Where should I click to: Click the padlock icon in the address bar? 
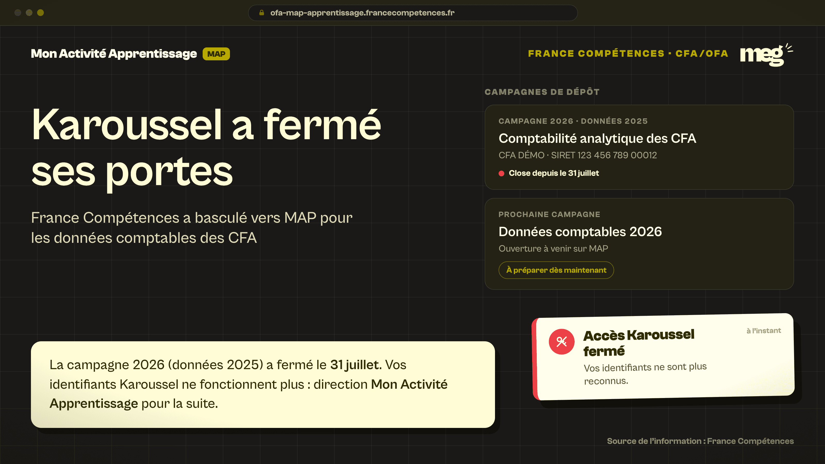[262, 13]
